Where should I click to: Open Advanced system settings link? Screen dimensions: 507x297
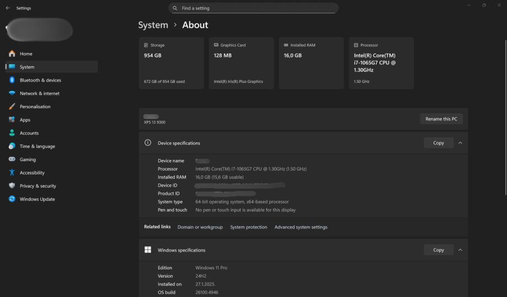click(x=301, y=227)
